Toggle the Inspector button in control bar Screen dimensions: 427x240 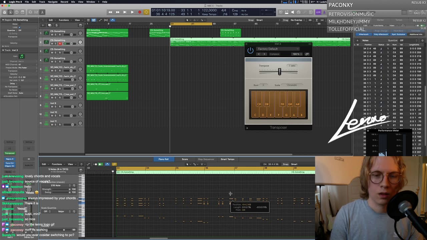[x=10, y=12]
